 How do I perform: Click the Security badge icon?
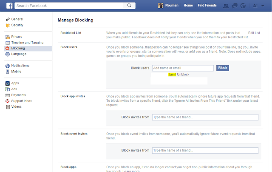click(x=8, y=26)
